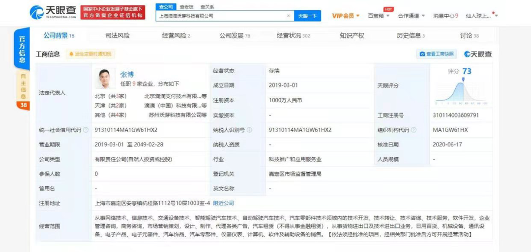Click the registered capital 1000万人民币

coord(286,101)
